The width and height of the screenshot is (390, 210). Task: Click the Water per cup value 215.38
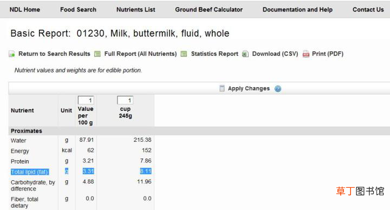tap(142, 140)
